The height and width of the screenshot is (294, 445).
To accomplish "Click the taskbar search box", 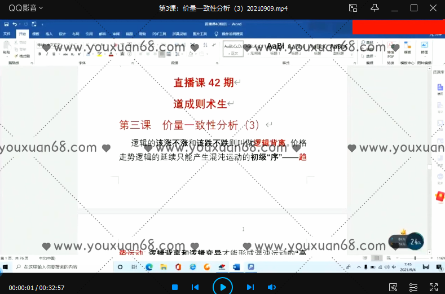I will tap(63, 267).
